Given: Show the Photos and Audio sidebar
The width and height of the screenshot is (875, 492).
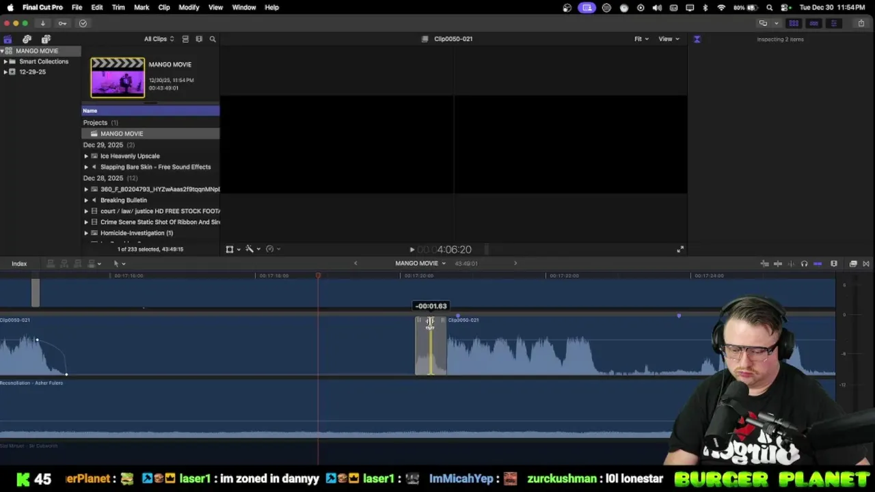Looking at the screenshot, I should click(x=27, y=39).
